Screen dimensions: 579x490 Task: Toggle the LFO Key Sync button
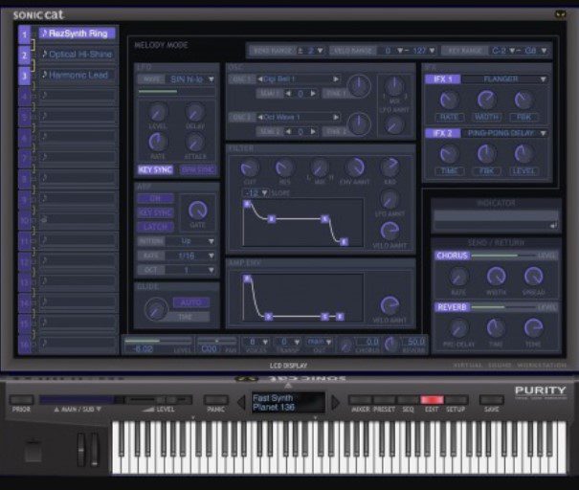(x=155, y=169)
